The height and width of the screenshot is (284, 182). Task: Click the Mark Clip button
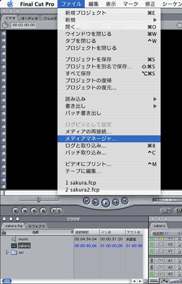pos(25,211)
